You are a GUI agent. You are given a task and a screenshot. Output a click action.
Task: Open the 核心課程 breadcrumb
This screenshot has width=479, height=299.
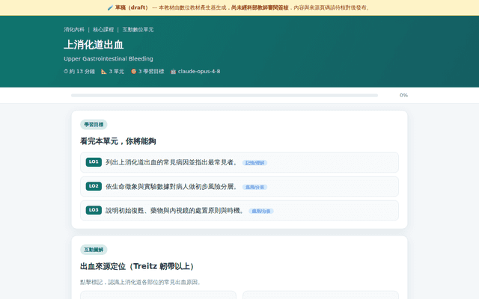103,30
